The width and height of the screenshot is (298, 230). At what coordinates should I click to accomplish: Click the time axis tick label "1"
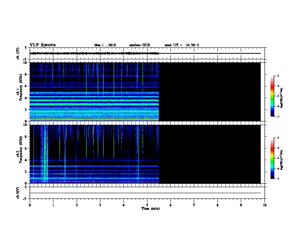[53, 205]
